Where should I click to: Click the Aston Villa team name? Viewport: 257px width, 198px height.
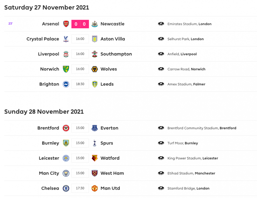113,39
